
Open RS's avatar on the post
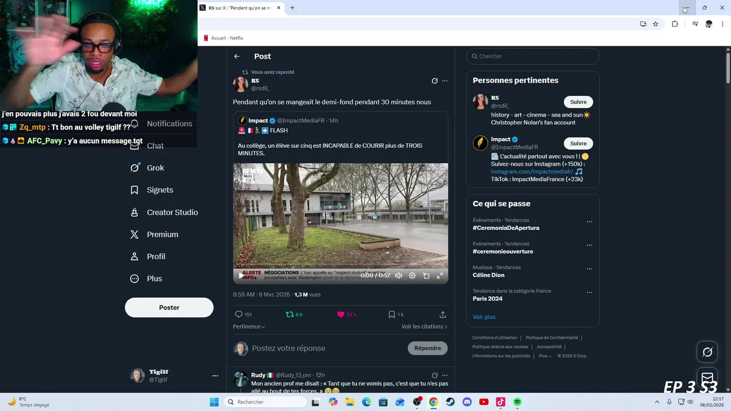click(x=240, y=84)
